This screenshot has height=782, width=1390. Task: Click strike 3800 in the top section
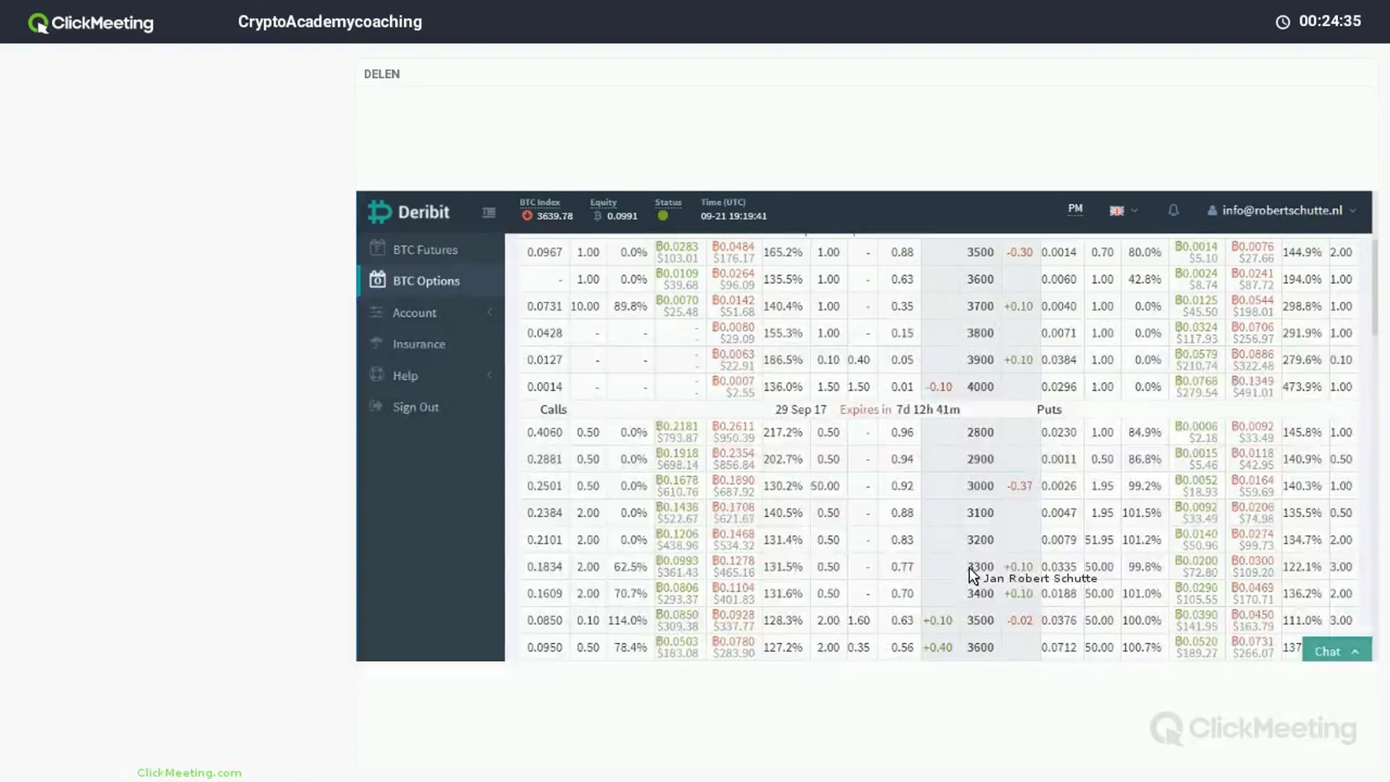tap(980, 333)
